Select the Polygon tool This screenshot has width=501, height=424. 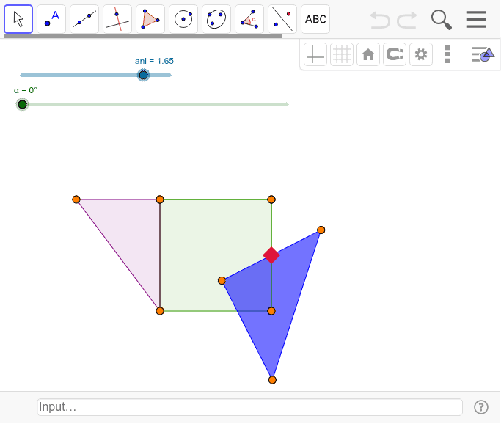[x=150, y=19]
